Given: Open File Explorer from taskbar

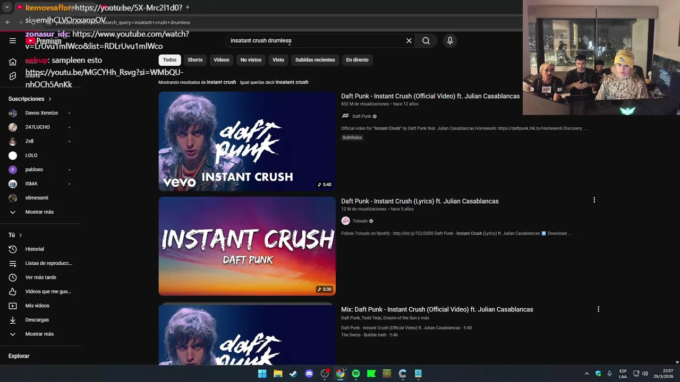Looking at the screenshot, I should pos(278,374).
